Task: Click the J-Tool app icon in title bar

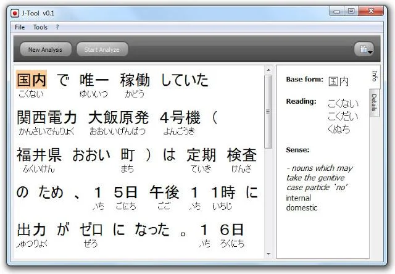Action: click(15, 13)
